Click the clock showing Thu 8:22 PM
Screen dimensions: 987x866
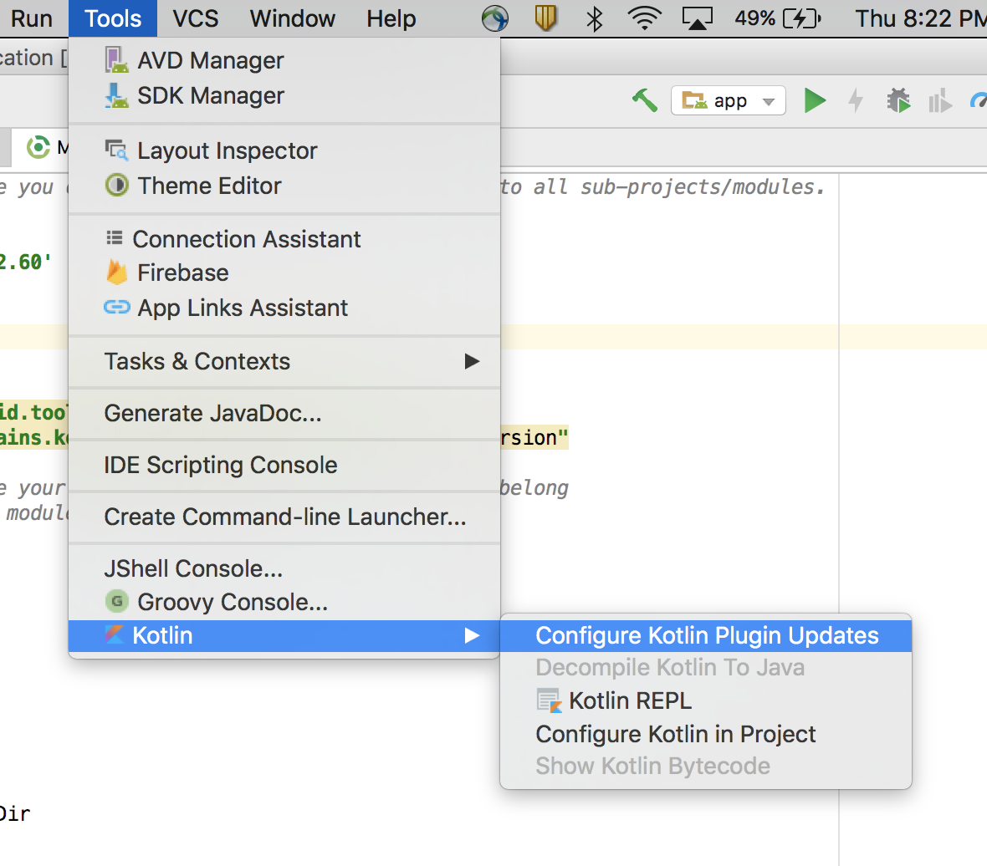pos(920,19)
